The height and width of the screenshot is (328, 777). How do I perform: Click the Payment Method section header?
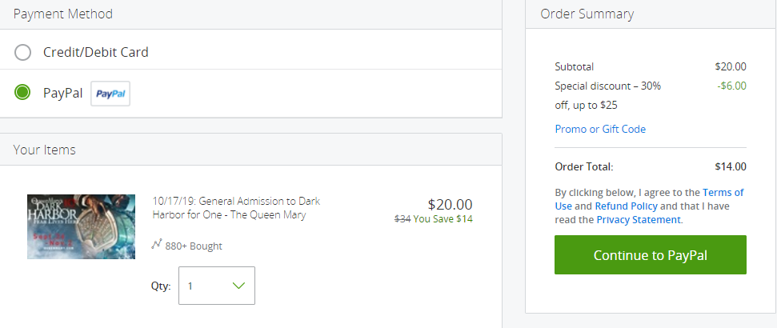click(x=63, y=14)
